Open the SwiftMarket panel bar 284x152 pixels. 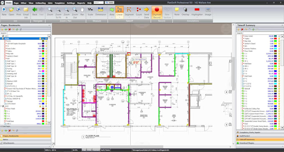pos(260,136)
